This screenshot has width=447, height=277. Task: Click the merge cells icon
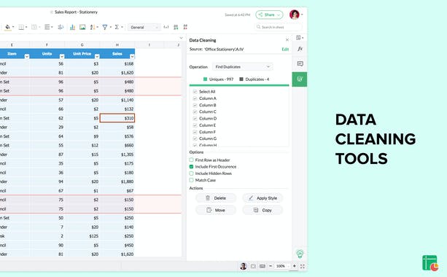(34, 27)
